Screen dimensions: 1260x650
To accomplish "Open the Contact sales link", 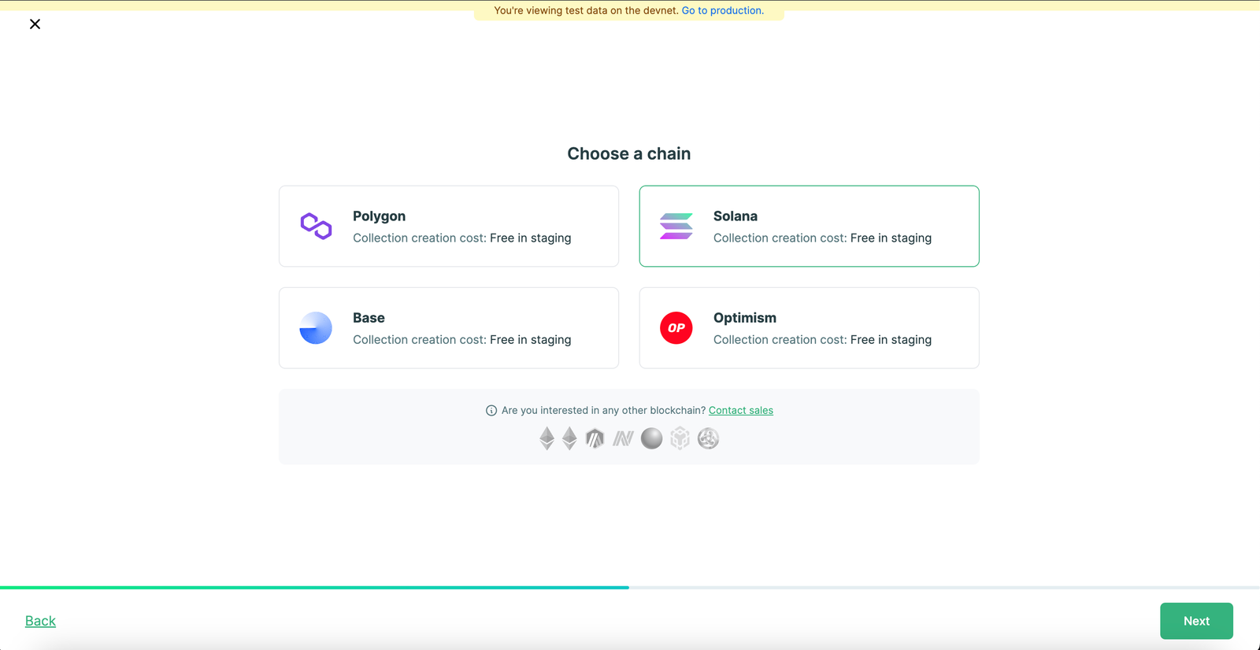I will [x=740, y=411].
